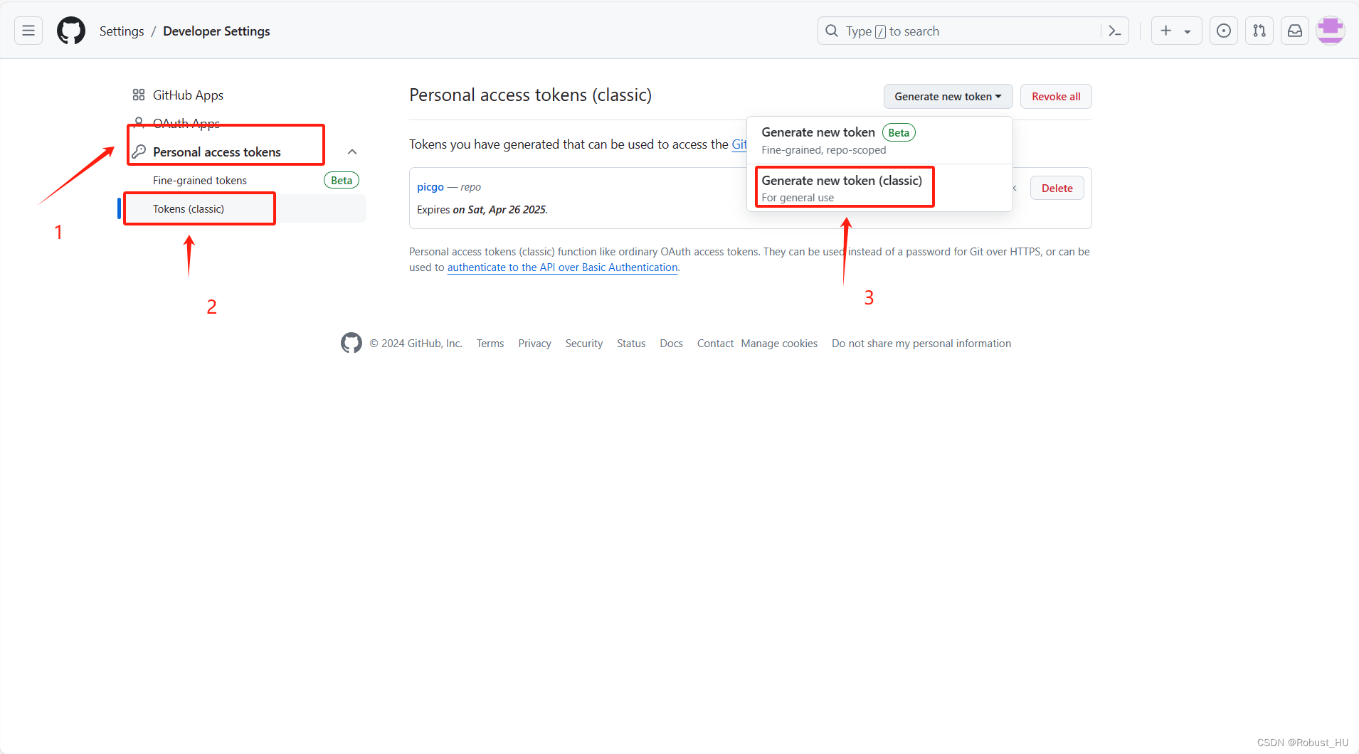
Task: Click the GitHub Apps grid icon
Action: (139, 95)
